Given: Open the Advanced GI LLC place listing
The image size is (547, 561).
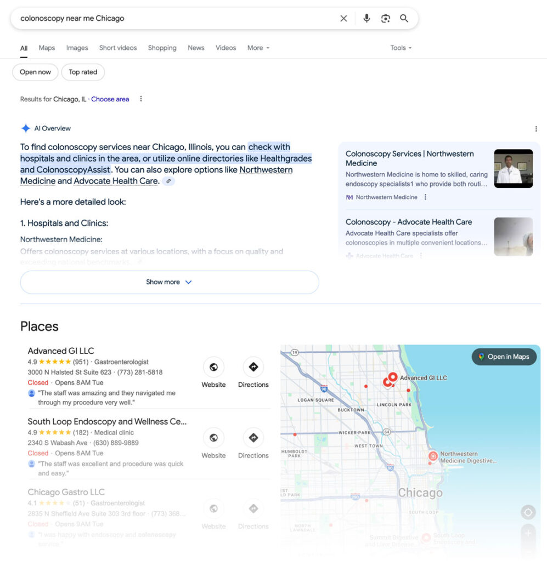Looking at the screenshot, I should [x=61, y=351].
